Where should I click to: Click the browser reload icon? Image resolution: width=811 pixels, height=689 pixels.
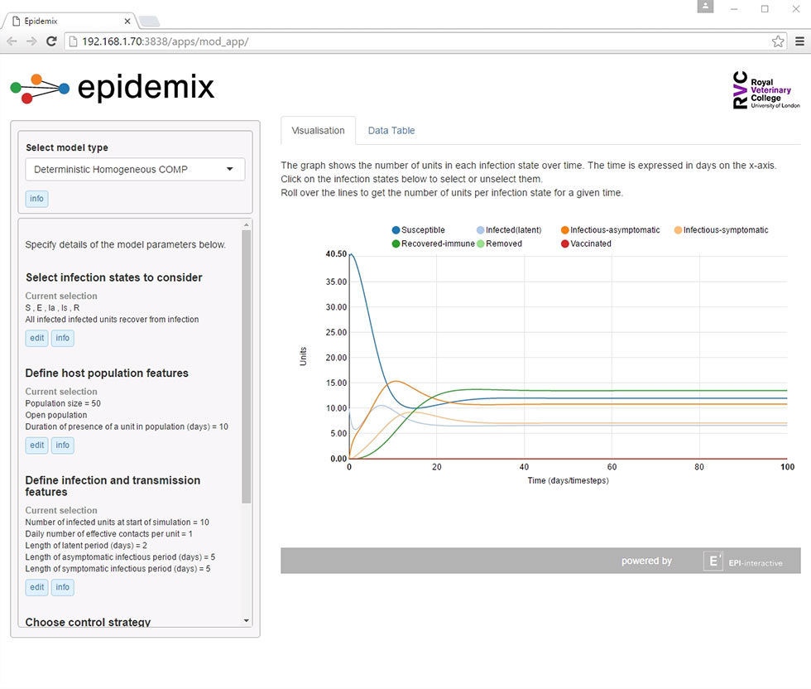click(51, 41)
